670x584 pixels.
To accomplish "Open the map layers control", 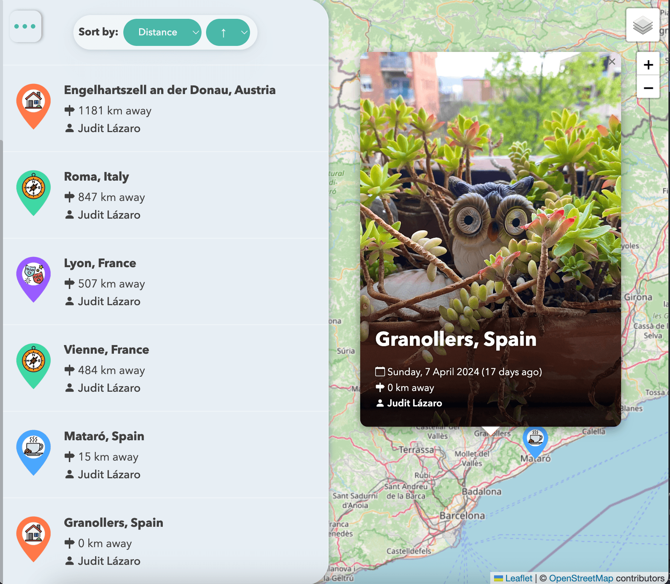I will pos(643,25).
